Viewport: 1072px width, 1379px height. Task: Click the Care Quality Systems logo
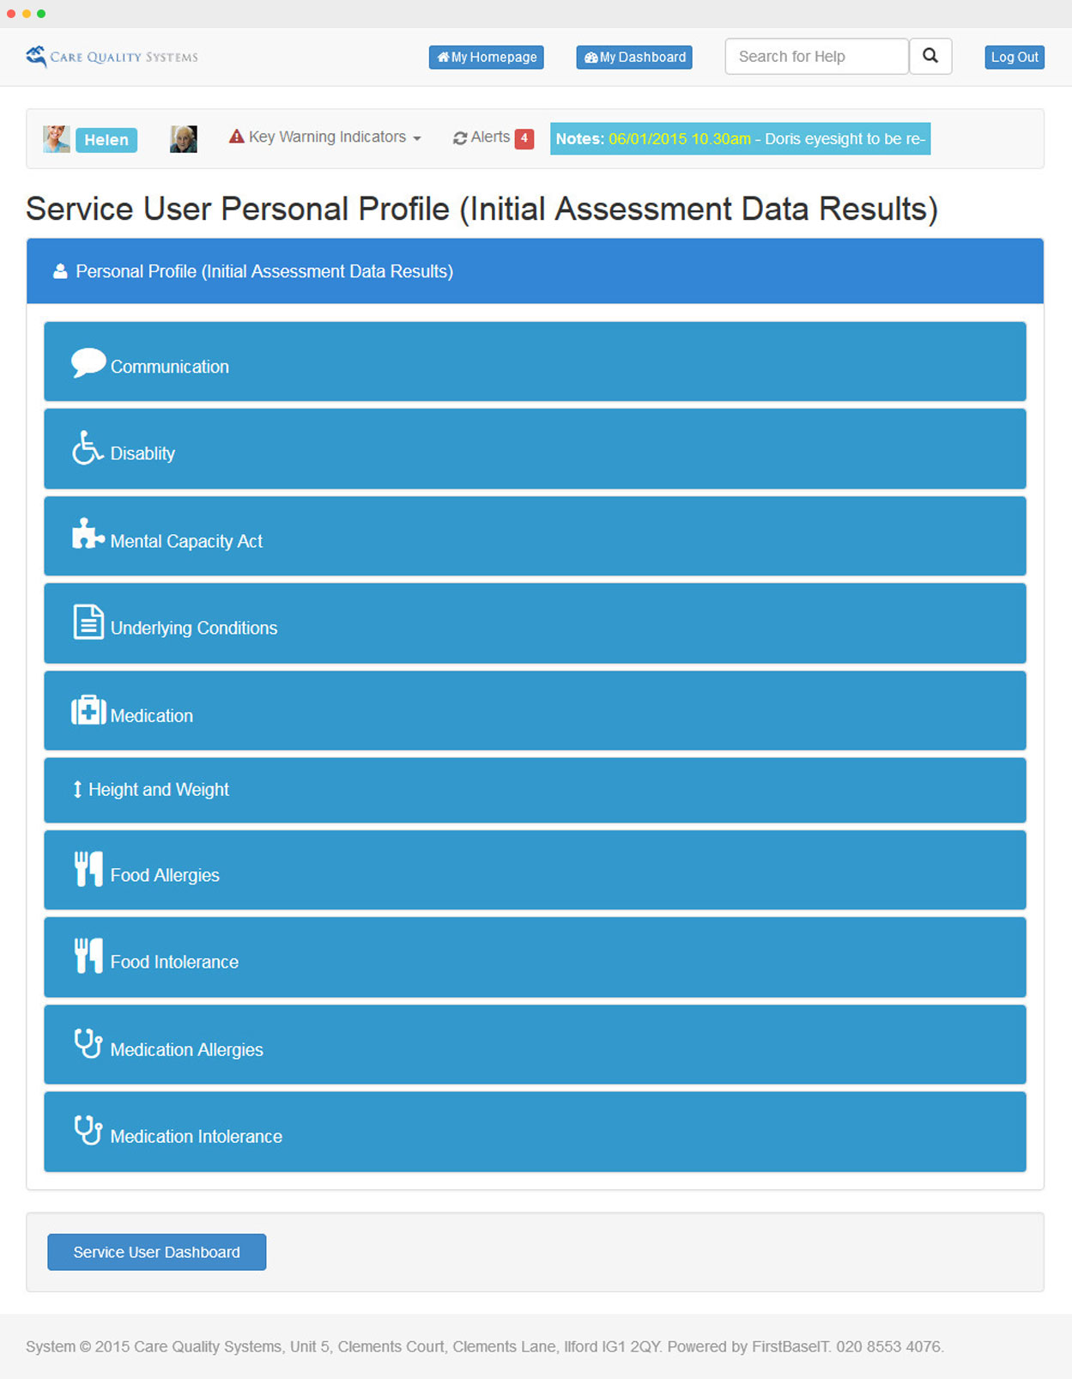pyautogui.click(x=112, y=57)
